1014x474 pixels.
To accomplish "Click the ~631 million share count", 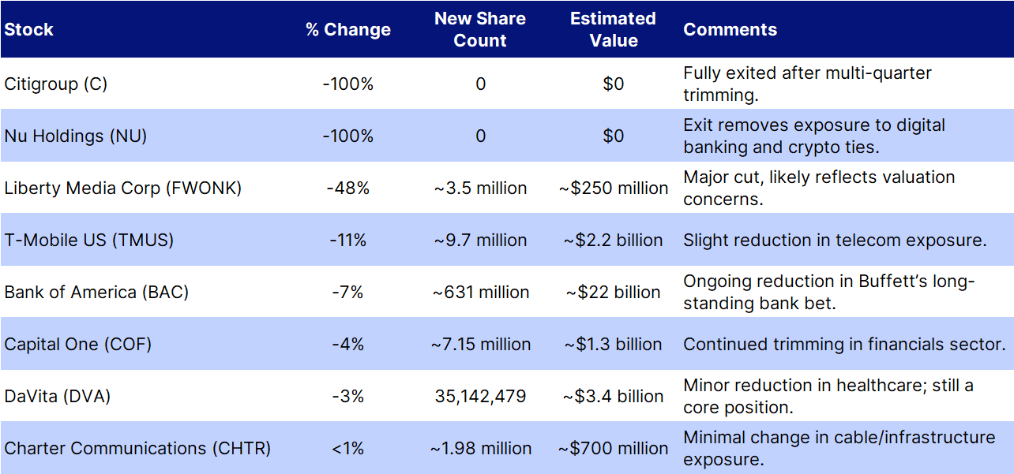I will [480, 292].
